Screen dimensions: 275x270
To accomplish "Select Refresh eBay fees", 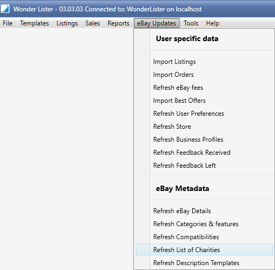I will click(x=204, y=88).
